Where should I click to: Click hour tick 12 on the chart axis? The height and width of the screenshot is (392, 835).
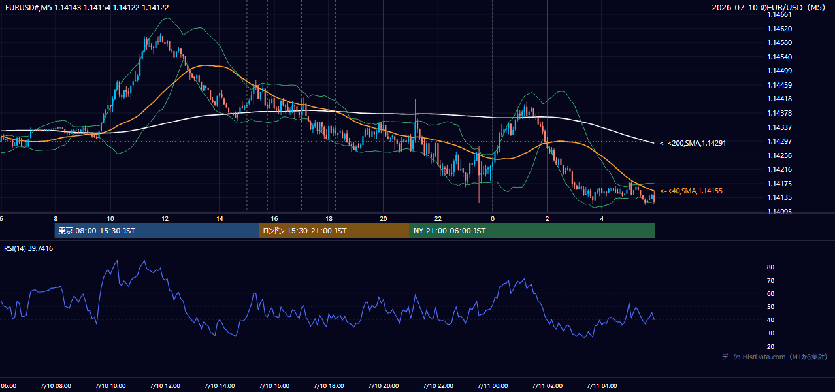pos(165,218)
